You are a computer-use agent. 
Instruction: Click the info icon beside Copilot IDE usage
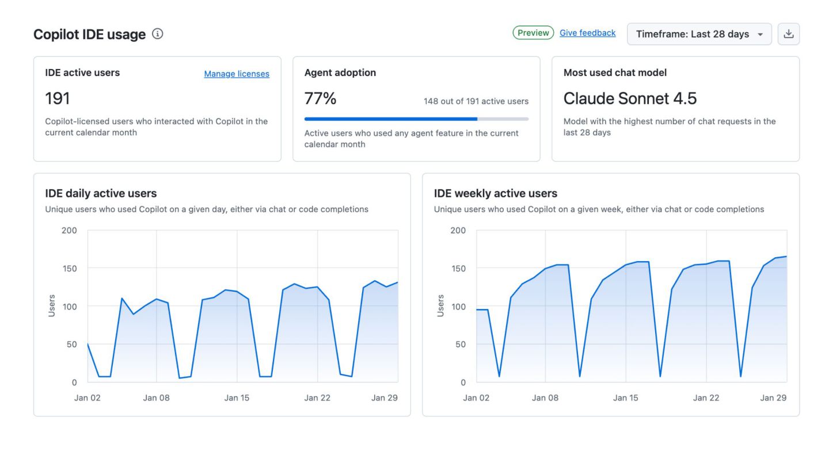click(x=157, y=34)
